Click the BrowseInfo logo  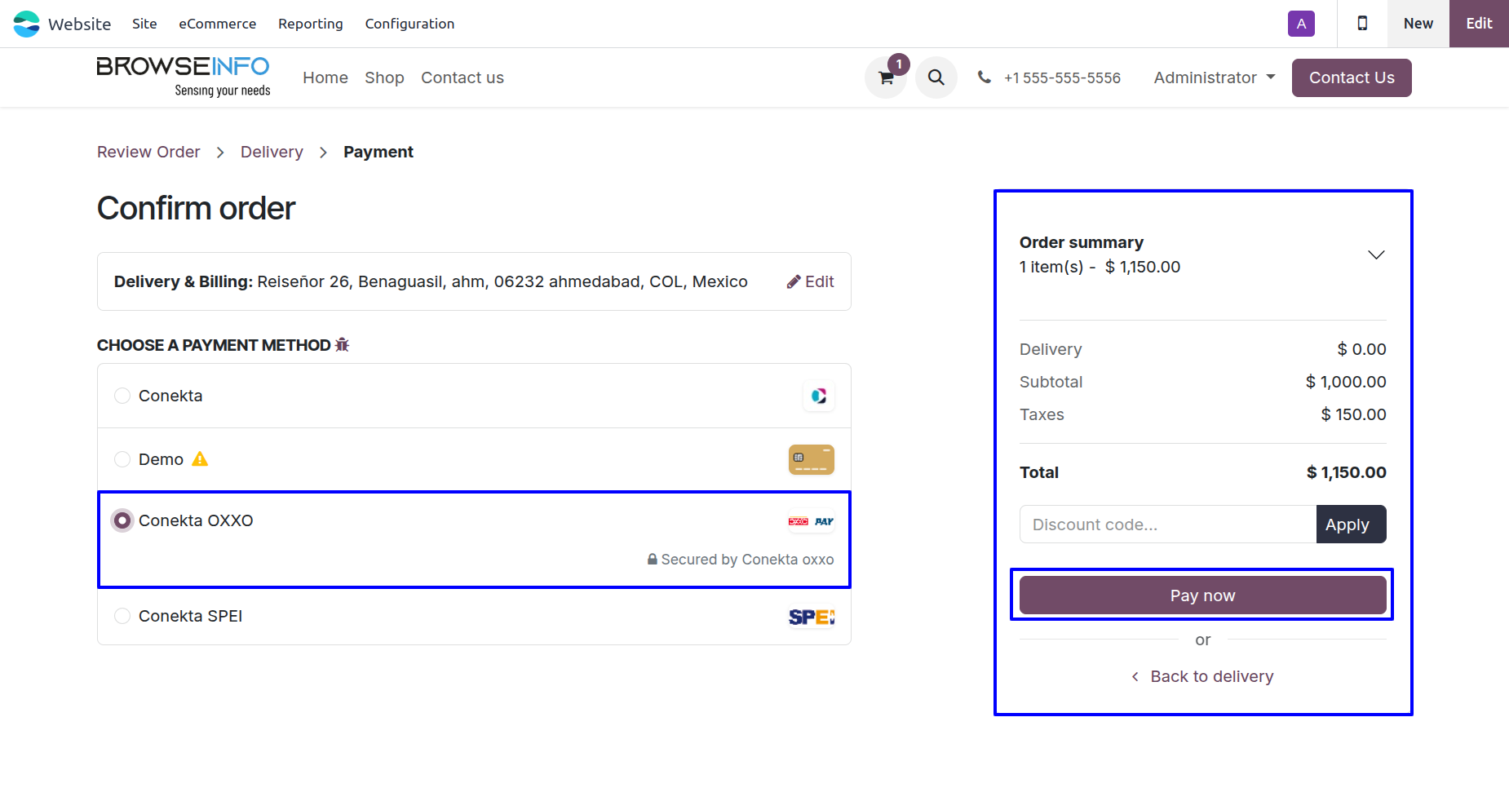pos(184,77)
